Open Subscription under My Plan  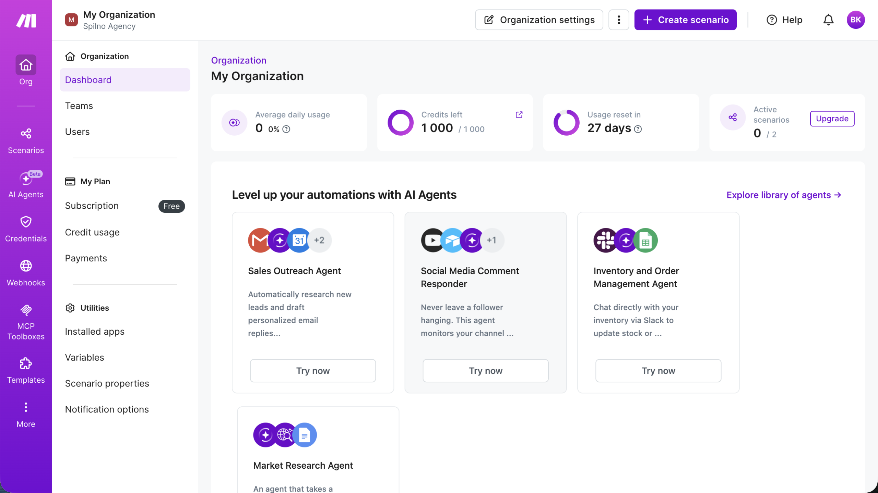[125, 206]
